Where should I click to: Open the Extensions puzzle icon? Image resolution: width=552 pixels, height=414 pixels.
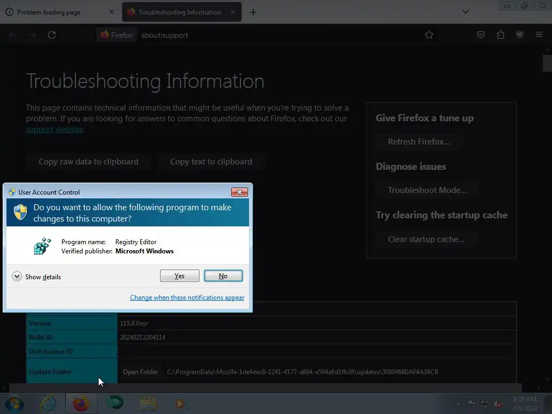tap(500, 35)
